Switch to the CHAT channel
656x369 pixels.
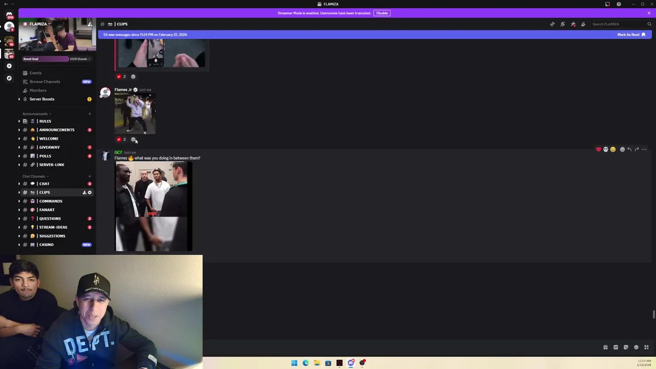coord(56,183)
